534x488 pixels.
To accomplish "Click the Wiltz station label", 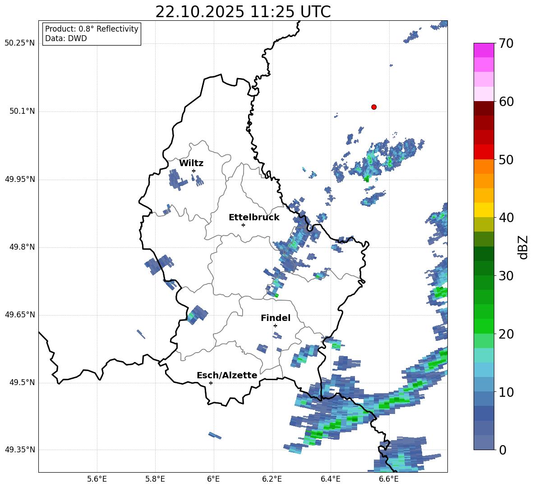I will click(191, 163).
